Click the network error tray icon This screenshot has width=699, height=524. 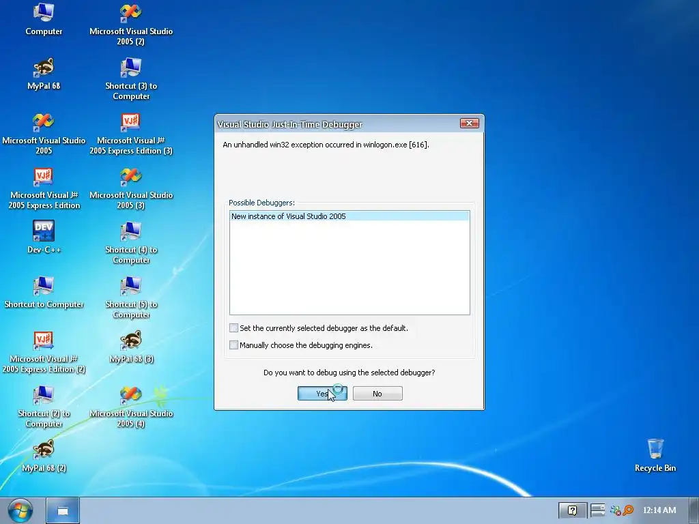point(616,510)
